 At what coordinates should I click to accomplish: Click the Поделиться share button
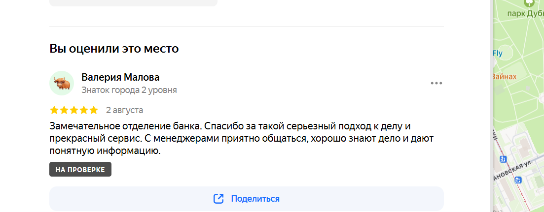click(x=246, y=199)
